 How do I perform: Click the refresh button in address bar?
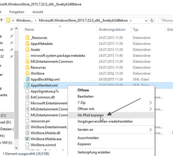(x=152, y=20)
